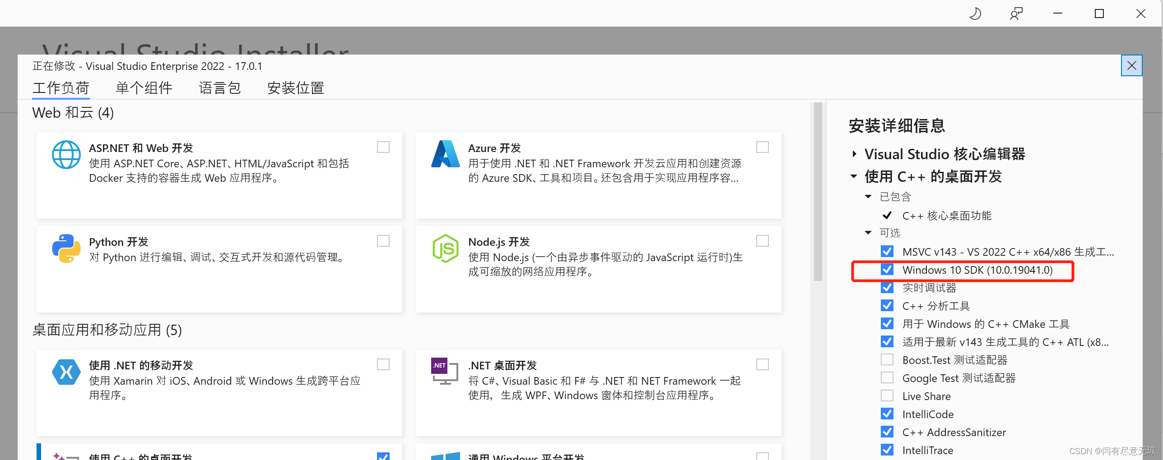The height and width of the screenshot is (460, 1163).
Task: Collapse the 可选 section
Action: pyautogui.click(x=868, y=233)
